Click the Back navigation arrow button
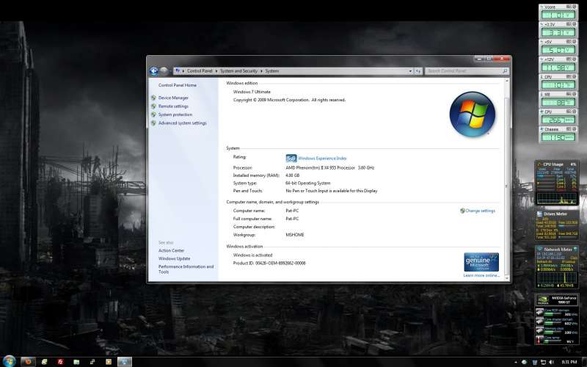The height and width of the screenshot is (367, 587). (154, 70)
